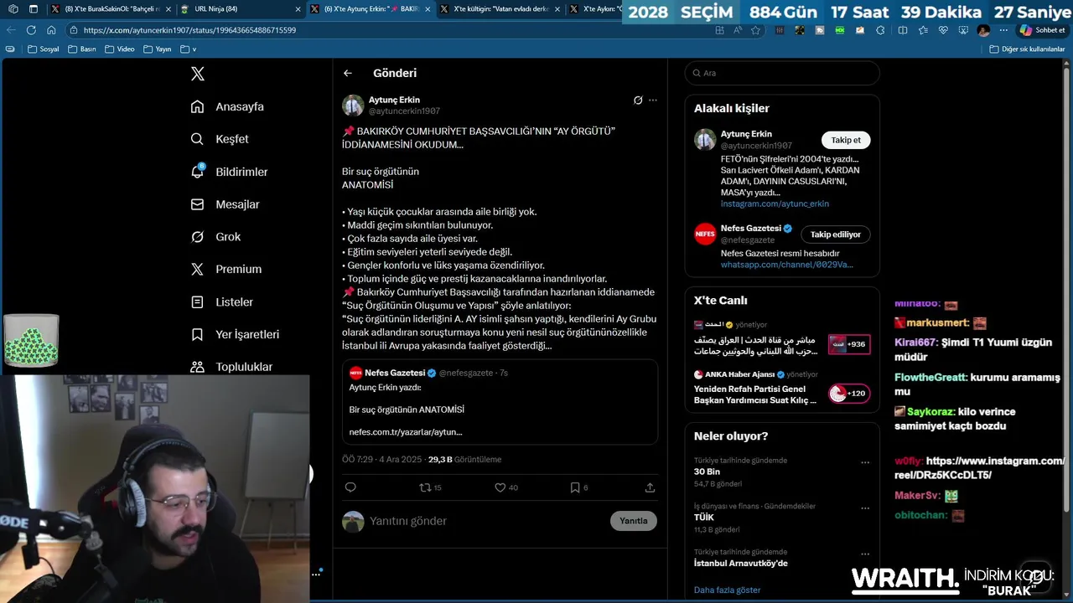Open Mesajlar envelope icon
The width and height of the screenshot is (1073, 603).
[x=197, y=204]
